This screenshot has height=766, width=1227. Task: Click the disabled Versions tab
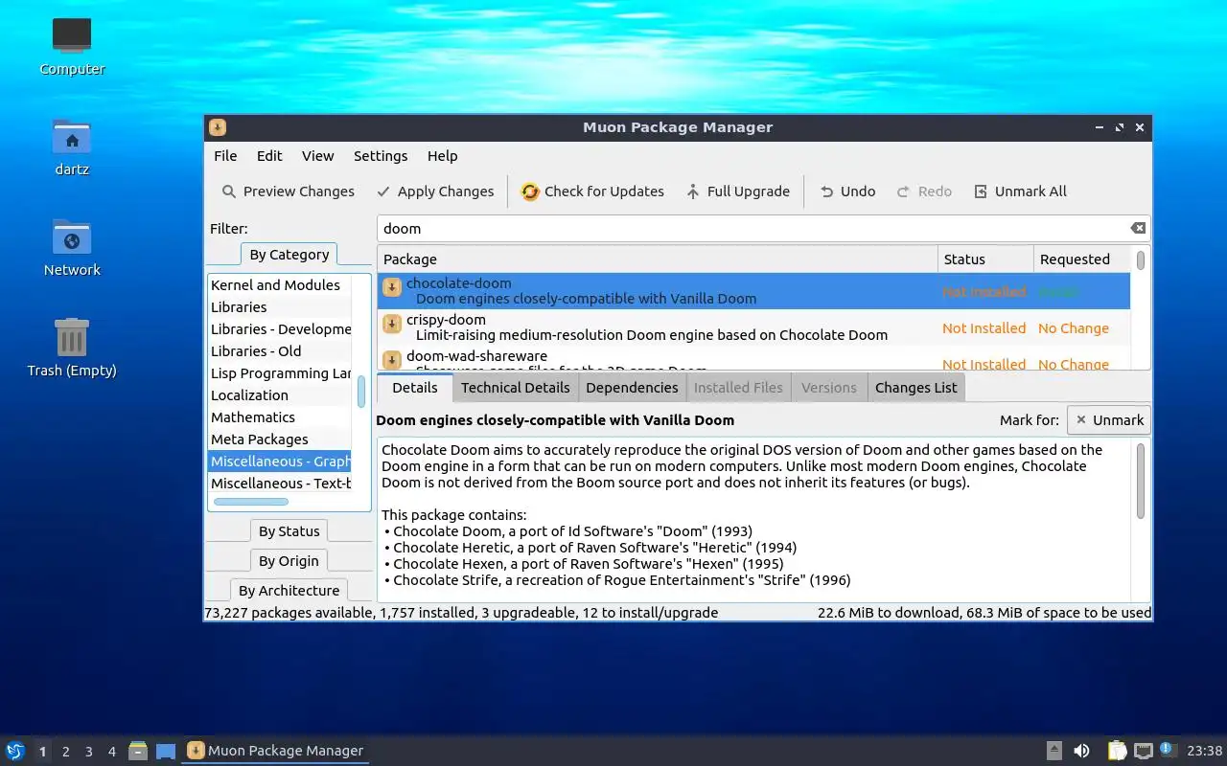tap(829, 388)
